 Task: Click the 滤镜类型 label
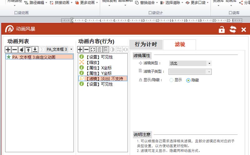pyautogui.click(x=152, y=63)
